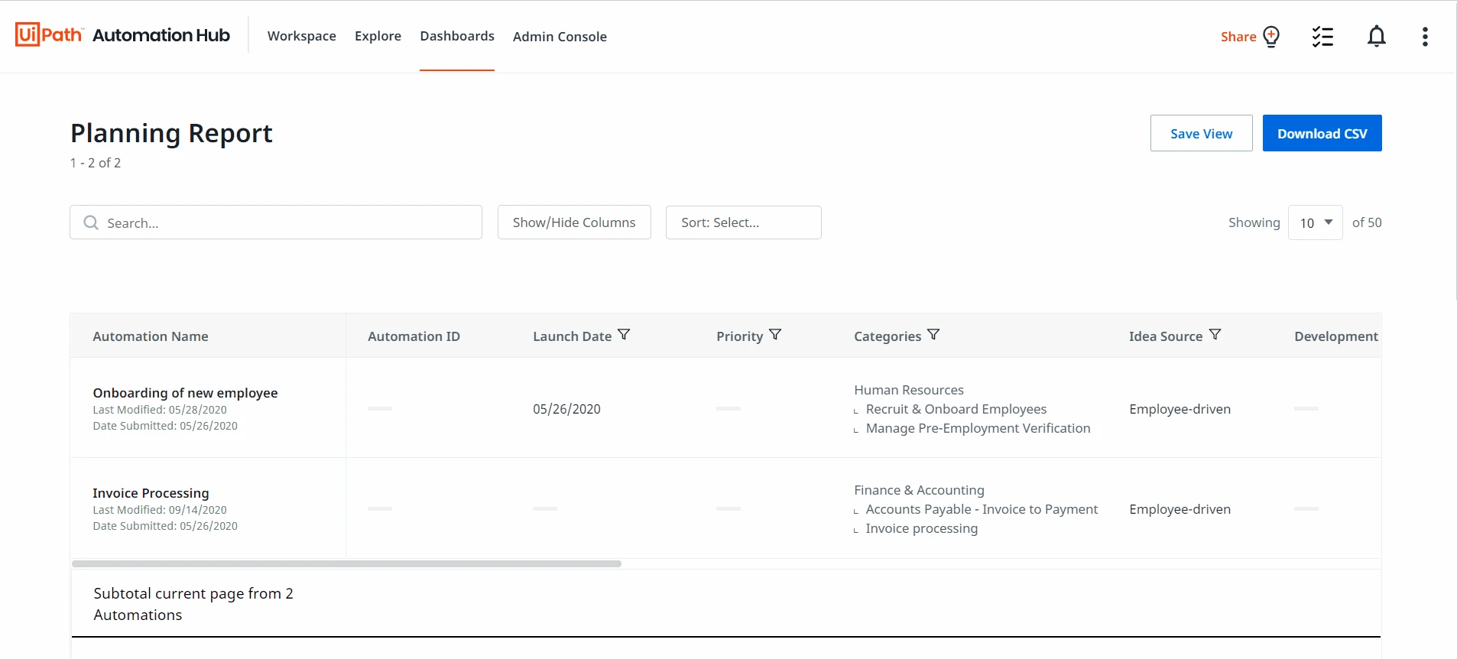
Task: Open Show/Hide Columns options
Action: click(x=574, y=222)
